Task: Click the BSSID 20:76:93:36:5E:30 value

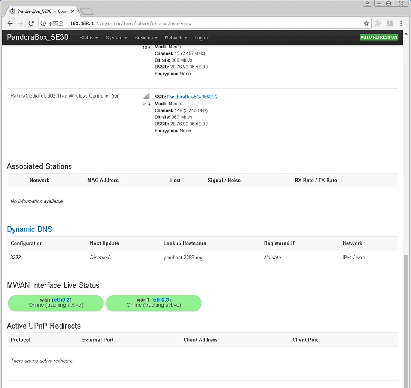Action: 189,67
